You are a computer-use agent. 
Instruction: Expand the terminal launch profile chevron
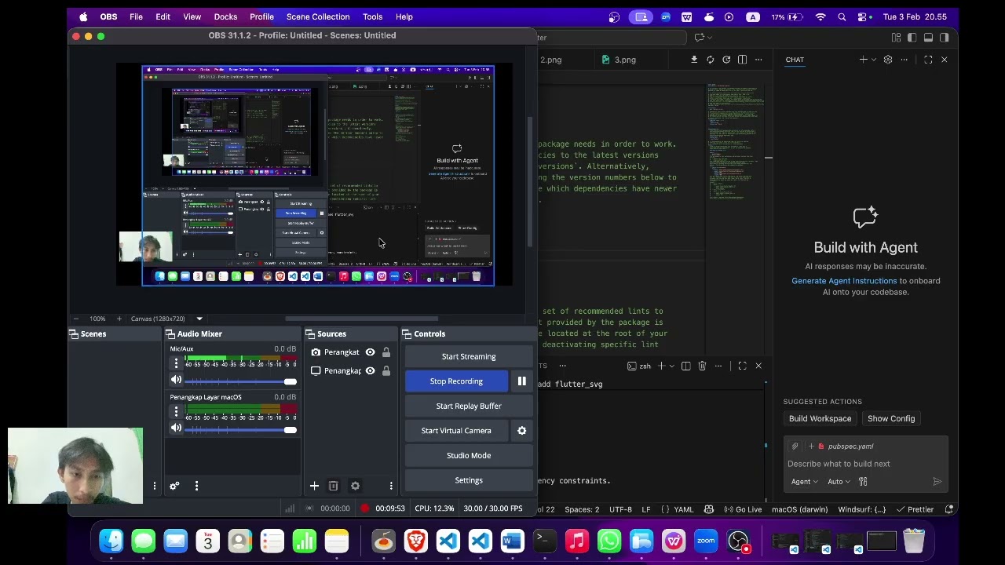672,366
